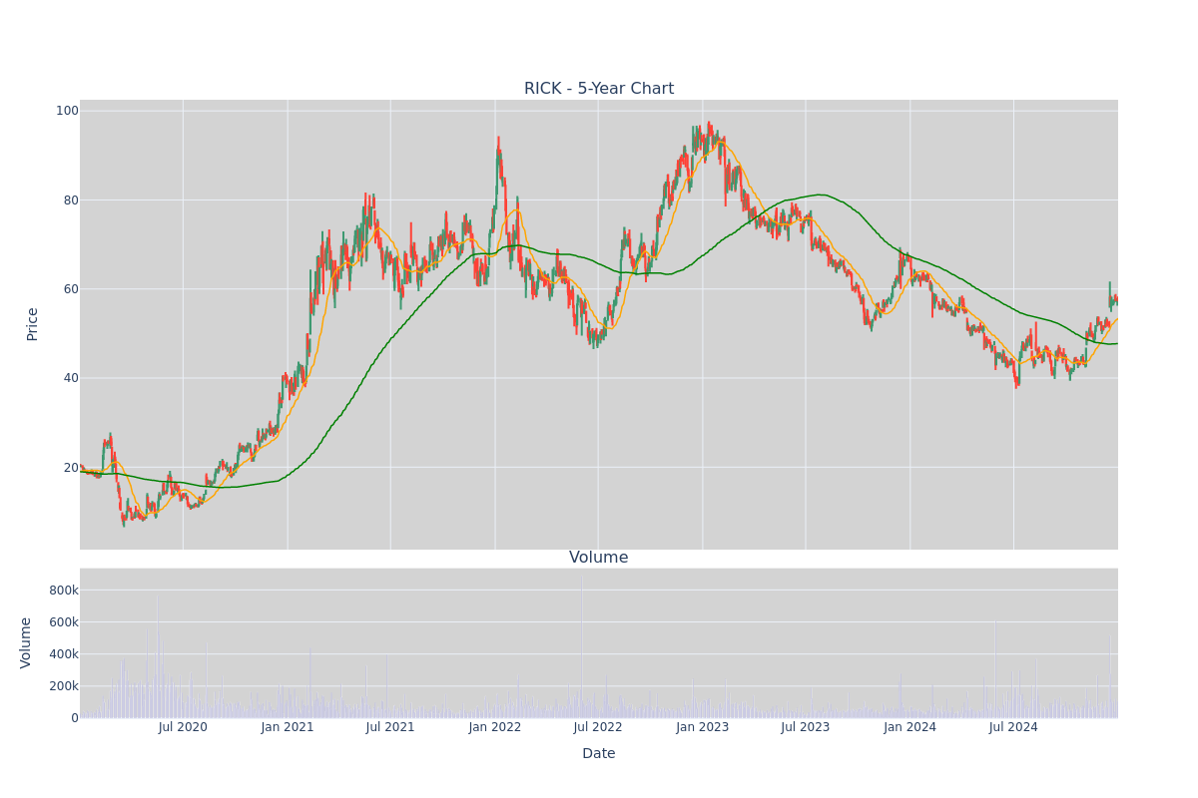Image resolution: width=1198 pixels, height=798 pixels.
Task: Click the 'Jan 2022' date tick label
Action: pos(495,727)
